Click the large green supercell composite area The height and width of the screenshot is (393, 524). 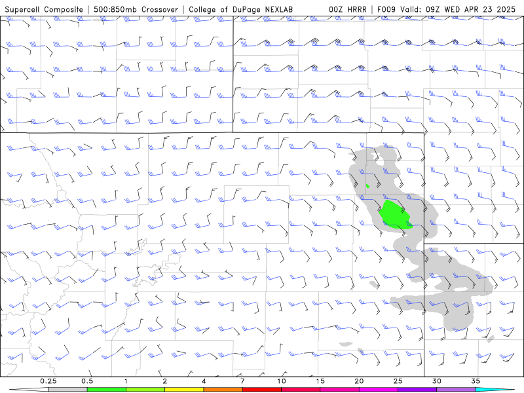coord(395,215)
